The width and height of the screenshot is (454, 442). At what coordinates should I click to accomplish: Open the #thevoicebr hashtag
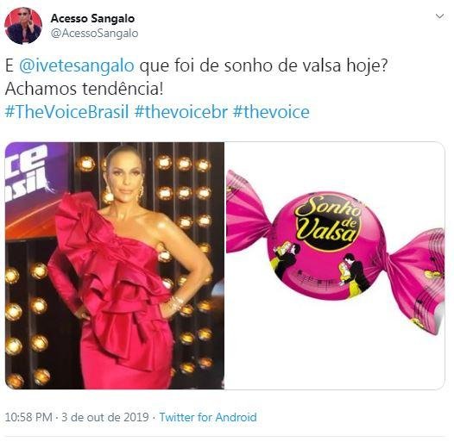[181, 112]
